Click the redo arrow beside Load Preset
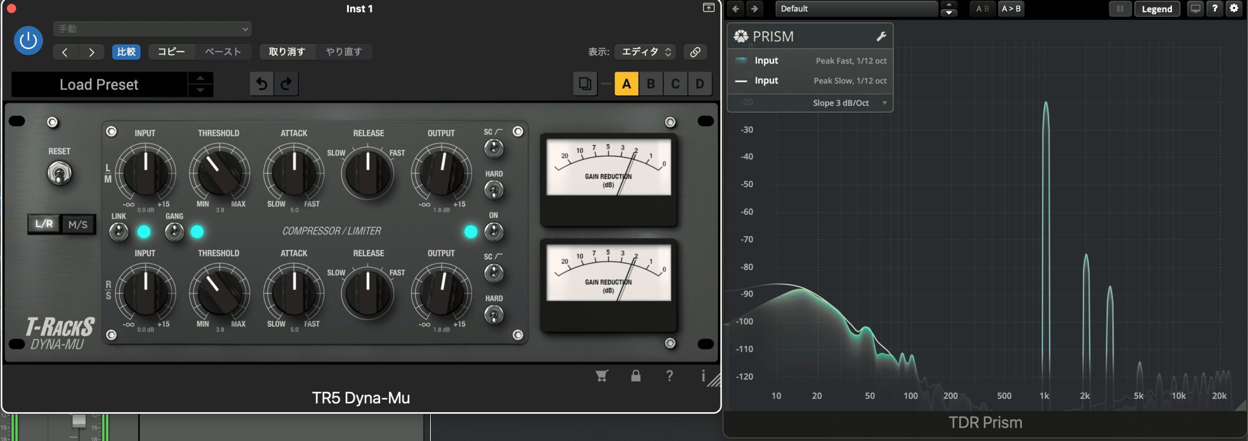Screen dimensions: 1248x441 coord(286,84)
